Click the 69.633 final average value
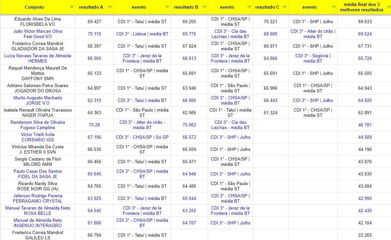The image size is (391, 240). 365,22
